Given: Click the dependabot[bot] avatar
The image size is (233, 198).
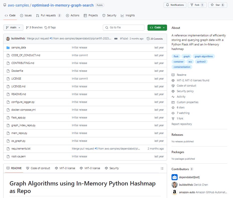Looking at the screenshot, I should tap(175, 177).
